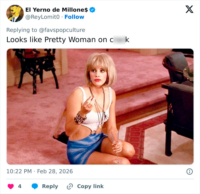Open the 10:22 PM · Feb 28, 2026 timestamp
Viewport: 200px width, 194px height.
click(40, 171)
